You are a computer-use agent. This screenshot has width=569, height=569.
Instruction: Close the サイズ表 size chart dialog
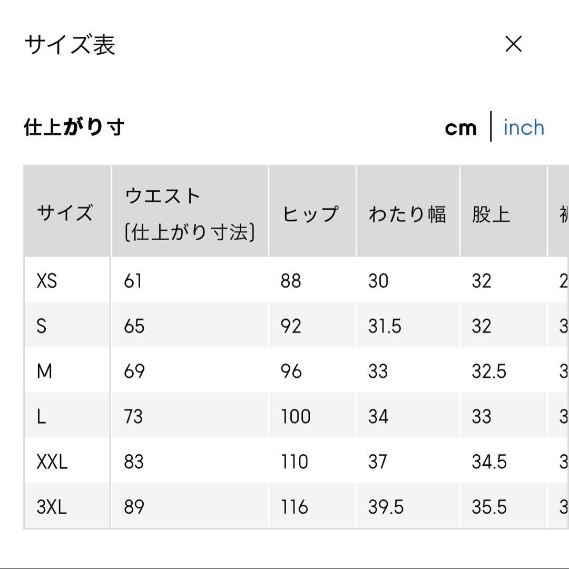point(513,44)
